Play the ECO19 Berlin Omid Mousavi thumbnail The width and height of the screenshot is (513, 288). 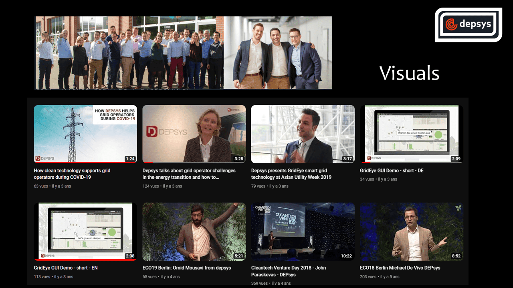(194, 231)
